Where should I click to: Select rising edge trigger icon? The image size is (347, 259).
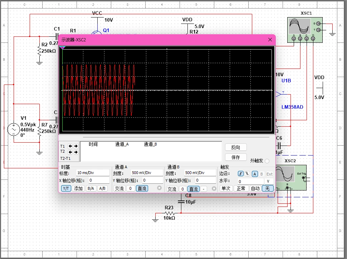240,174
